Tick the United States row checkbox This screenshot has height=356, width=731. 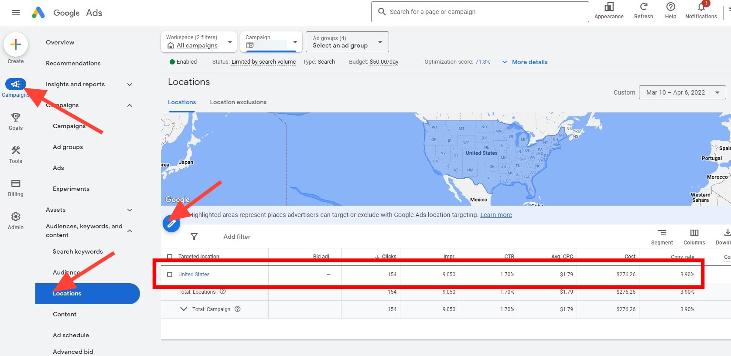click(x=170, y=275)
